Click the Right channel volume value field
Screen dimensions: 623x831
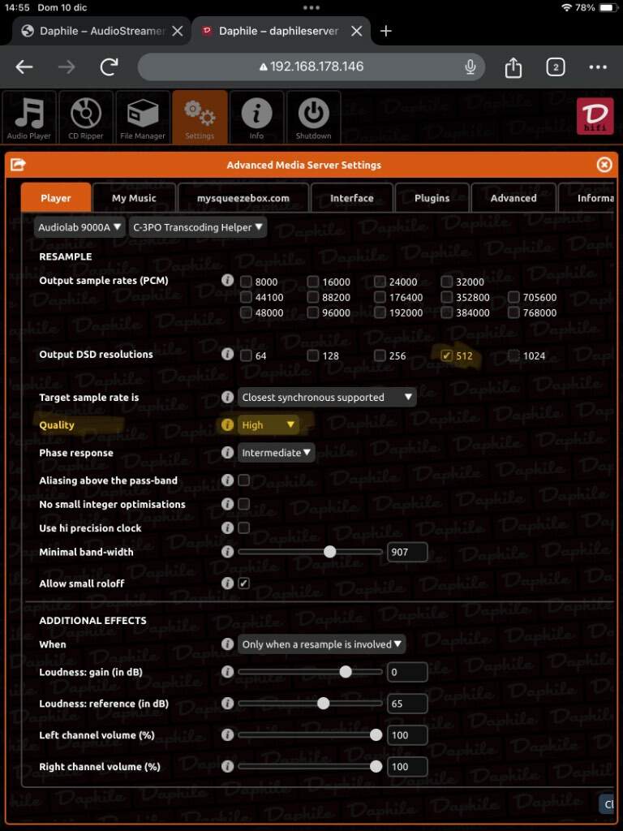407,766
